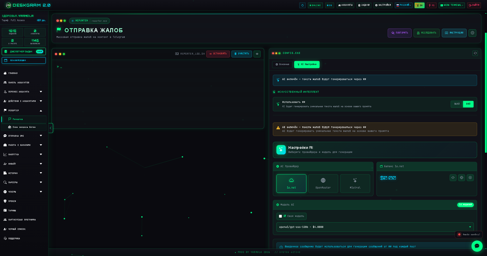Open the РУССКИЙ language dropdown
The image size is (487, 256).
404,5
